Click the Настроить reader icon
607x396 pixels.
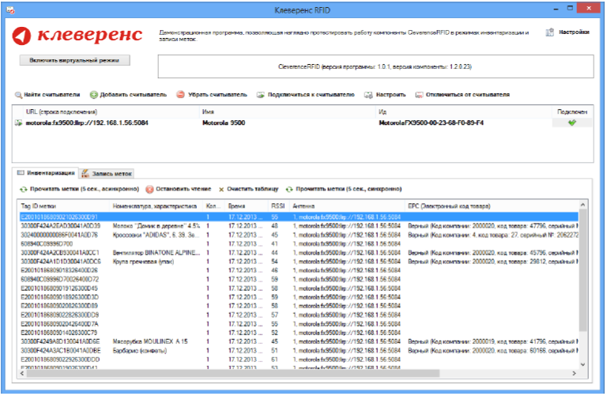click(x=368, y=95)
